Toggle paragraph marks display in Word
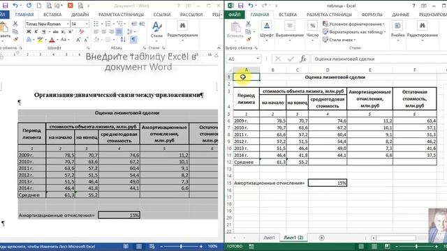447x251 pixels. click(133, 40)
